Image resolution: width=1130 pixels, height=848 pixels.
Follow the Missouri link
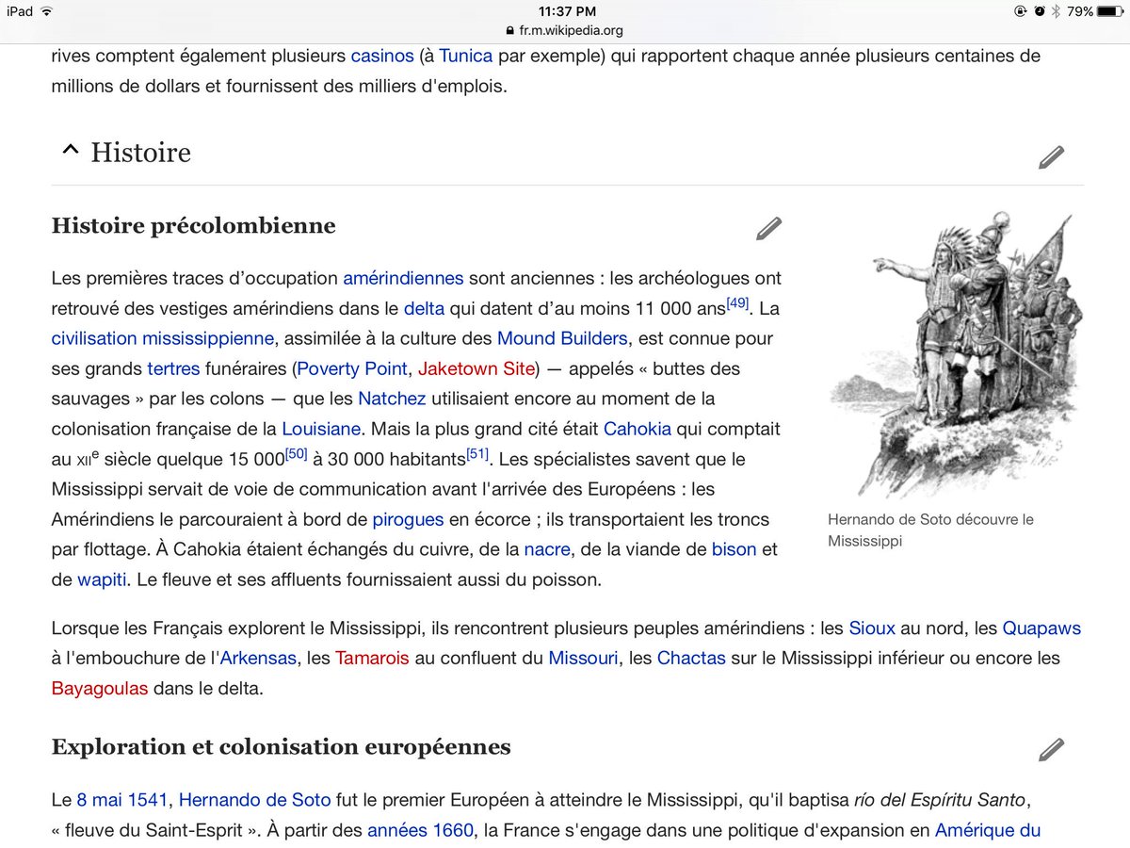pyautogui.click(x=584, y=658)
